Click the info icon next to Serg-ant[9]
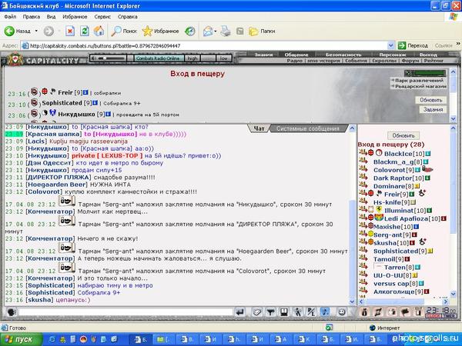The width and height of the screenshot is (462, 346). pyautogui.click(x=414, y=235)
